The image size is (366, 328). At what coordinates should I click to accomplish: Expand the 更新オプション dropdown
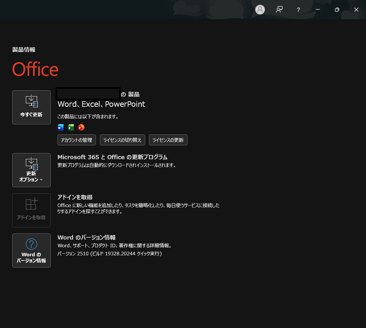pos(31,170)
